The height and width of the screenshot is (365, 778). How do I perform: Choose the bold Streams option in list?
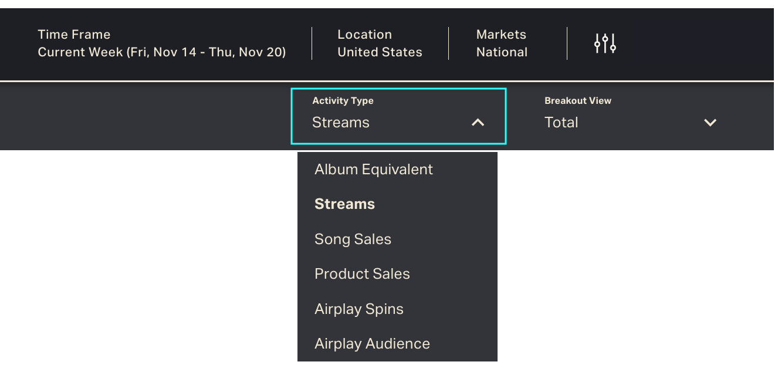click(x=345, y=204)
